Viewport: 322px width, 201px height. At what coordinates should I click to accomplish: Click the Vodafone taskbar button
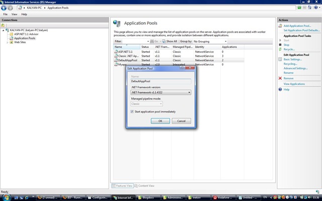(223, 197)
